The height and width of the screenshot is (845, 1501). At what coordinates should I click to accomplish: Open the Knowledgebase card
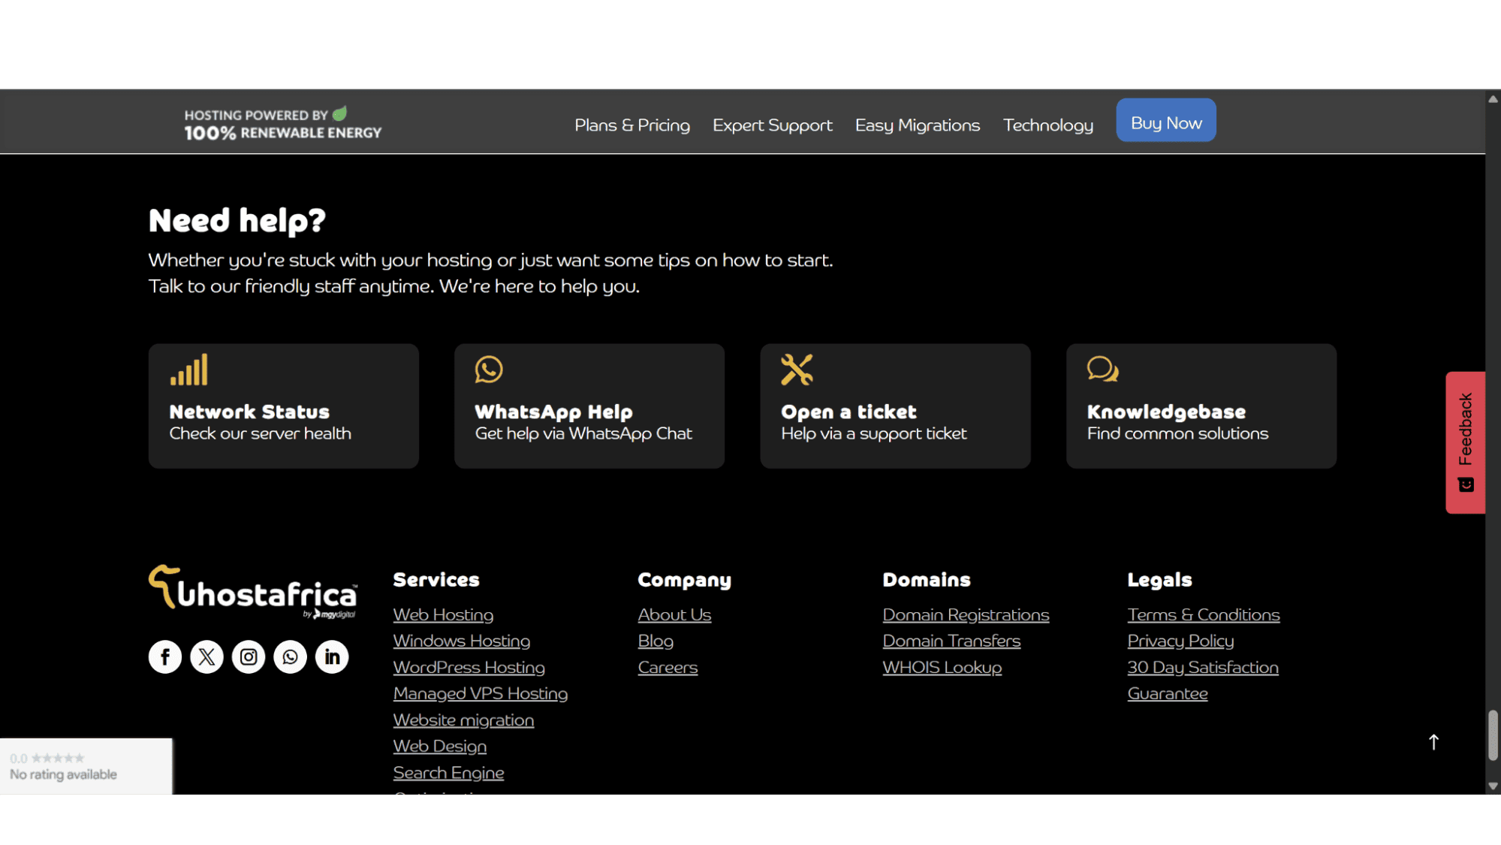[1201, 406]
